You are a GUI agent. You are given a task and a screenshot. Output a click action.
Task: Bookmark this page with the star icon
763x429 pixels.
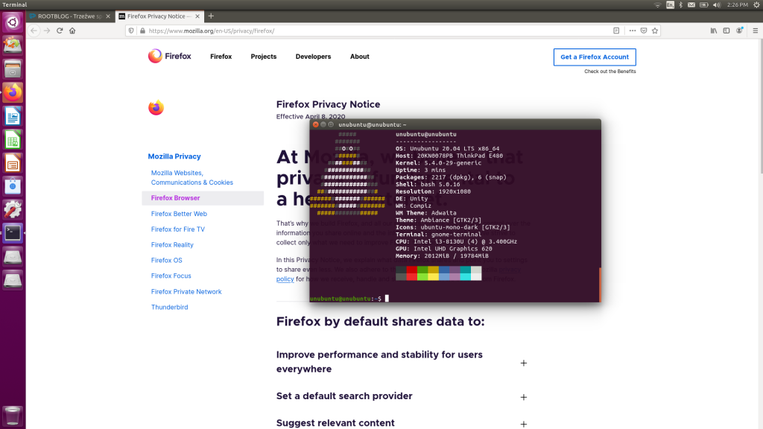pos(655,31)
